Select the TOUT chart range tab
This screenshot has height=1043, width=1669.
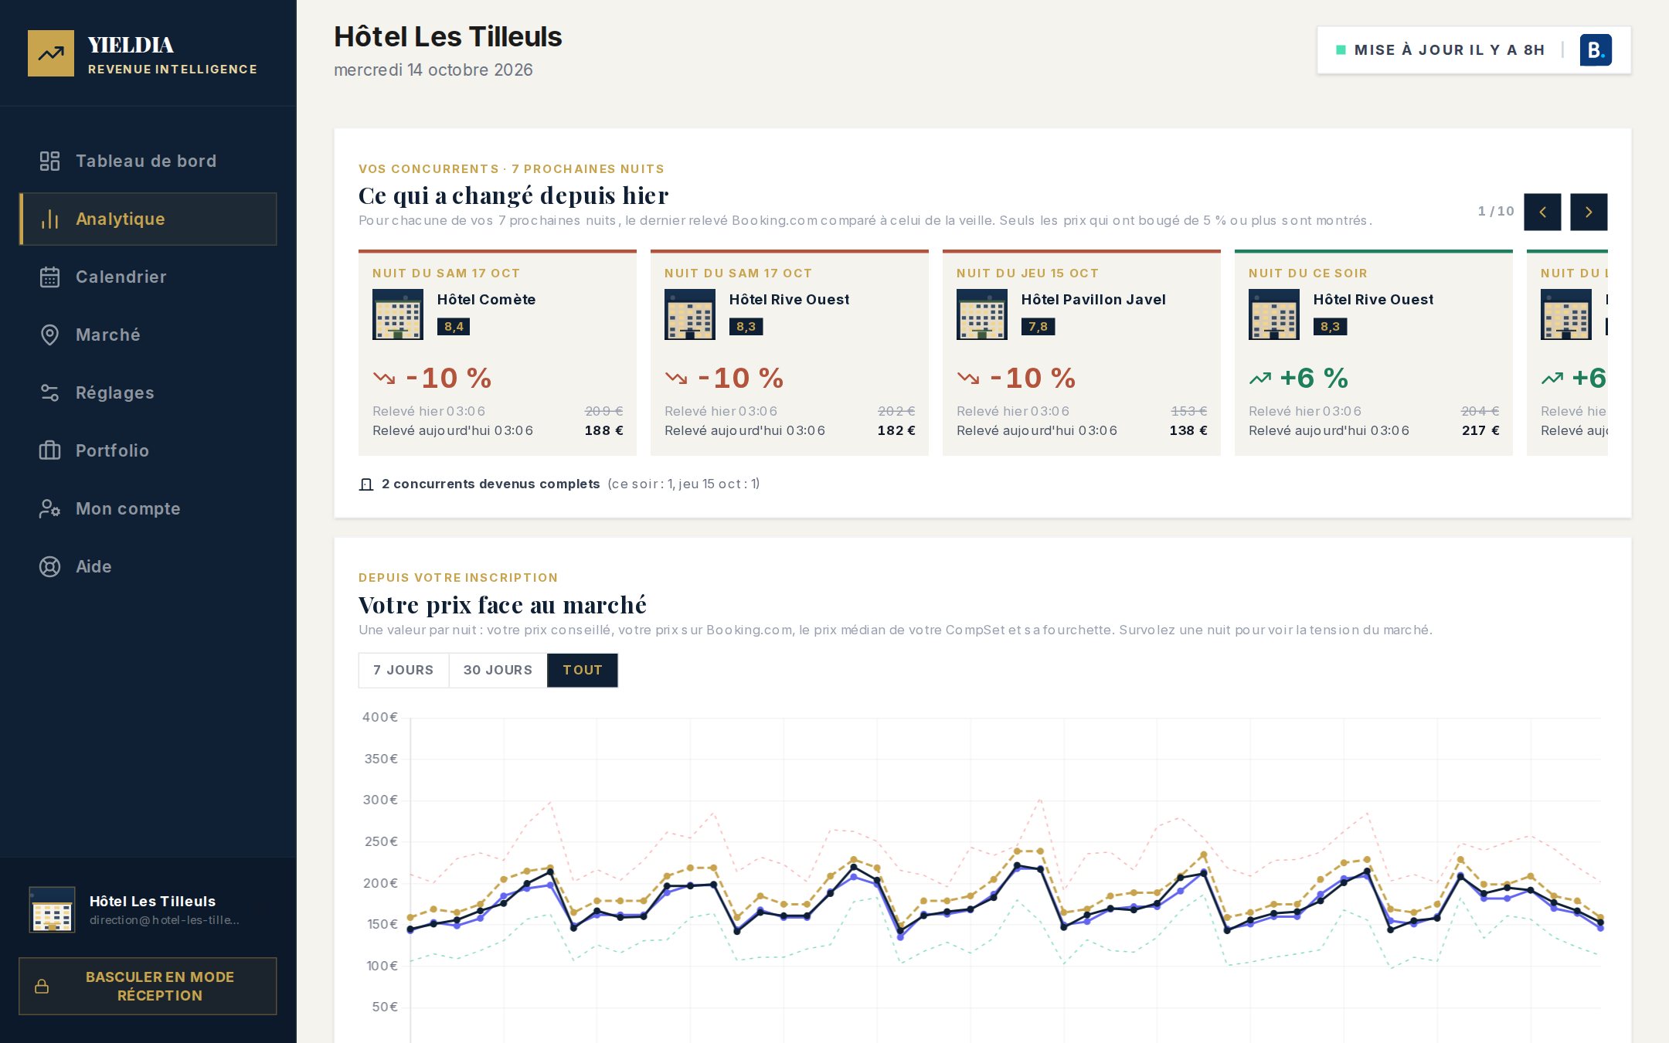(x=583, y=670)
